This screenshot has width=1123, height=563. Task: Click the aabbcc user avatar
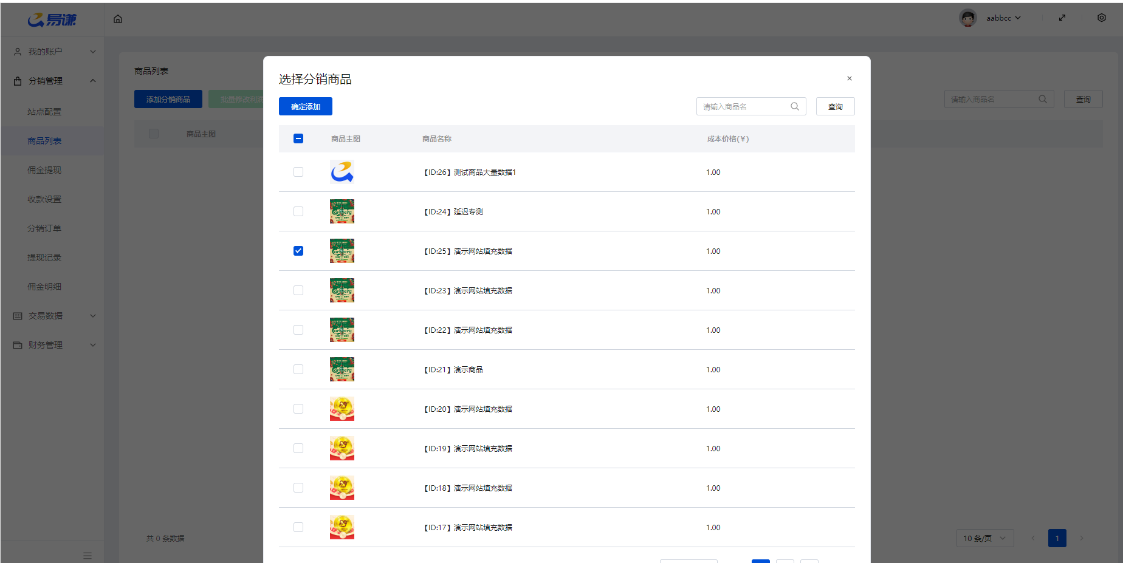[x=968, y=18]
